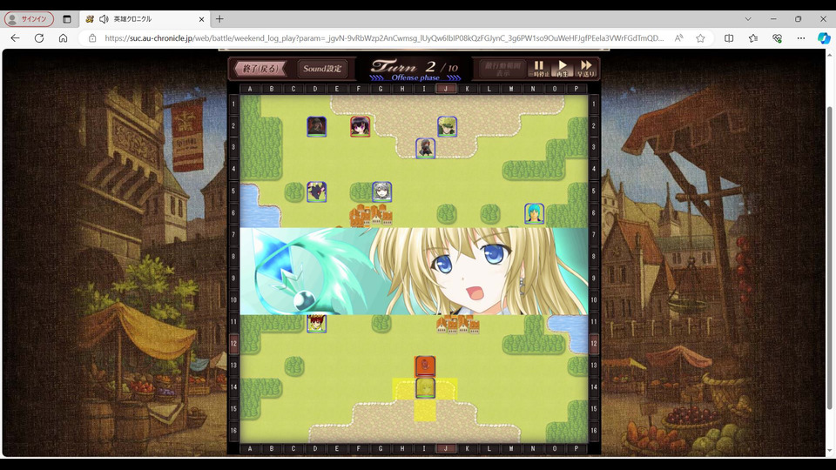Fast-forward with the 早送り button
Screen dimensions: 836x470
[x=586, y=68]
